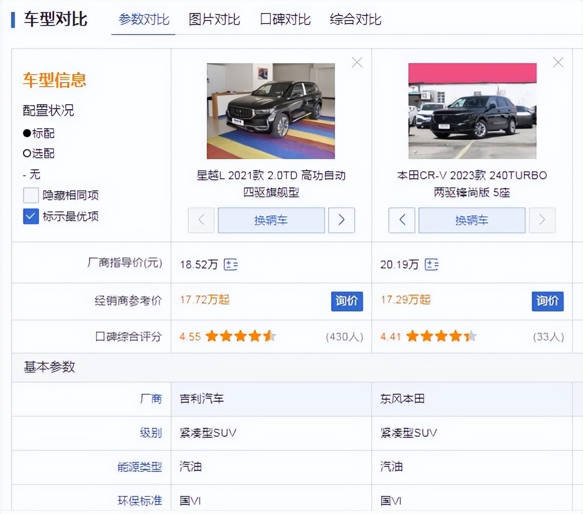Click the (430人) review count link
Image resolution: width=583 pixels, height=514 pixels.
(344, 336)
